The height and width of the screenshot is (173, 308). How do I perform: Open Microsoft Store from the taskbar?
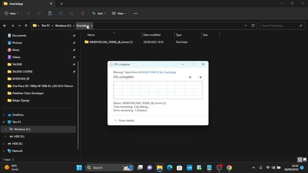pos(180,168)
